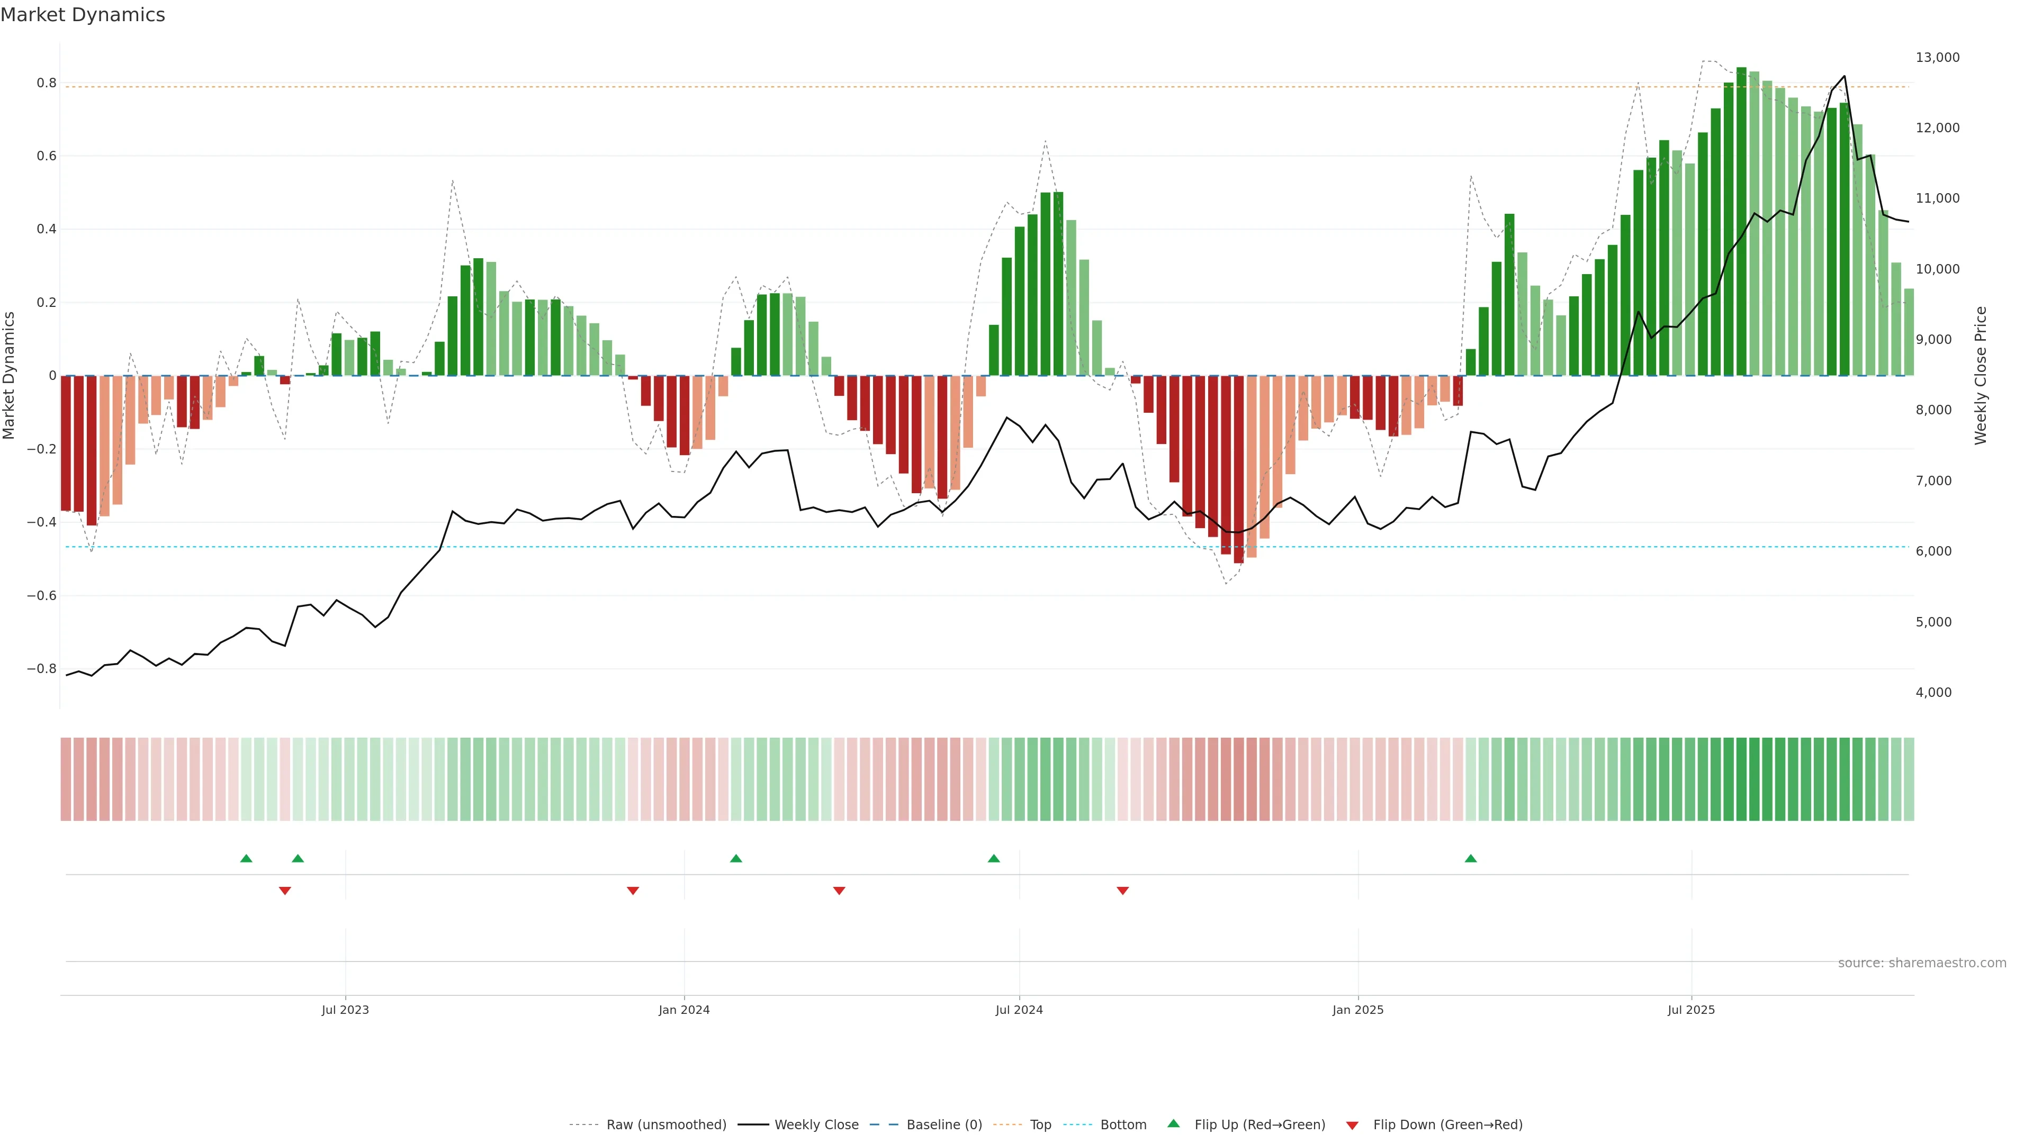Click the red flip-down marker in September 2024

[1122, 891]
